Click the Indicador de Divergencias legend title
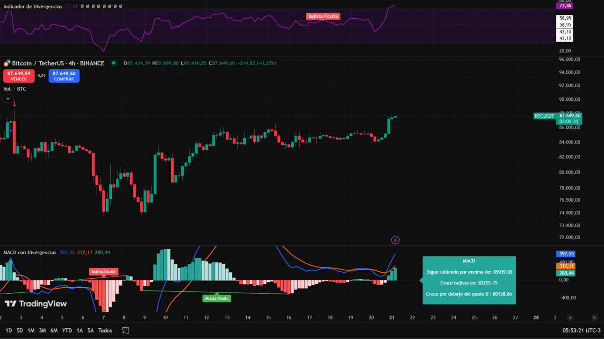 [x=33, y=7]
